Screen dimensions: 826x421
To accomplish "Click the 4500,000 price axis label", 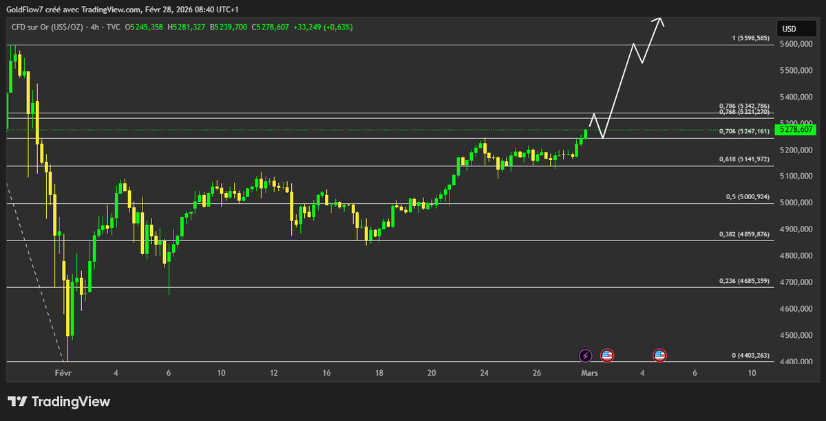I will click(795, 335).
